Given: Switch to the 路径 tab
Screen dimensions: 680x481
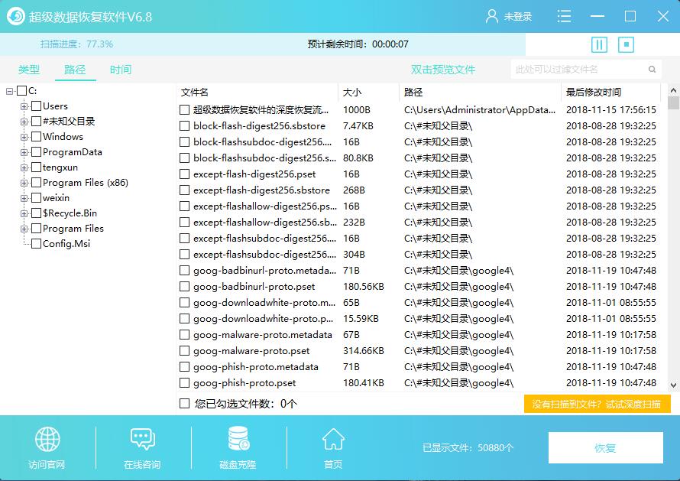Looking at the screenshot, I should (75, 70).
